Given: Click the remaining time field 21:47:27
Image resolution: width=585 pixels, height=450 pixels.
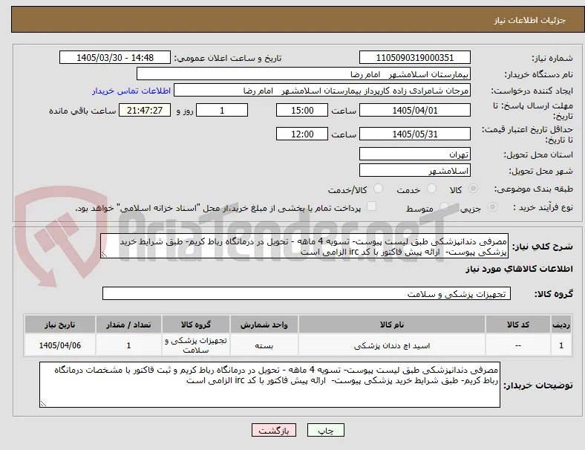Looking at the screenshot, I should (x=145, y=111).
